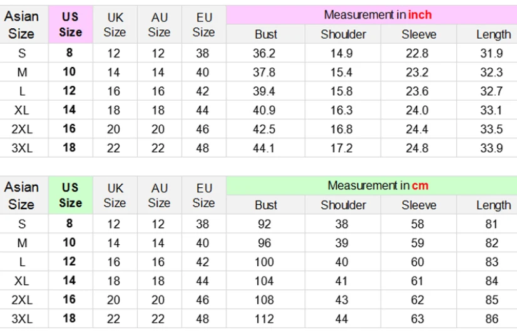Choose "Sleeve" header in the inch table
The height and width of the screenshot is (335, 517).
(x=418, y=34)
